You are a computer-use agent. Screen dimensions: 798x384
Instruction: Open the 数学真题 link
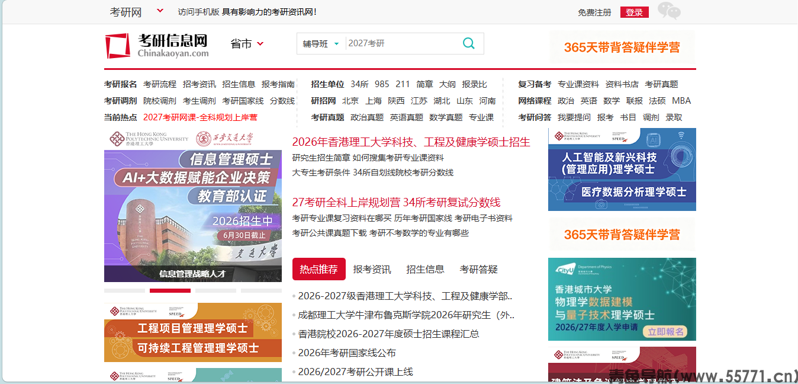tap(446, 117)
